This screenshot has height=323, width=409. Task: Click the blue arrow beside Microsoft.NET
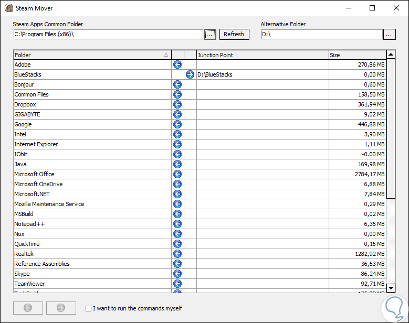177,194
